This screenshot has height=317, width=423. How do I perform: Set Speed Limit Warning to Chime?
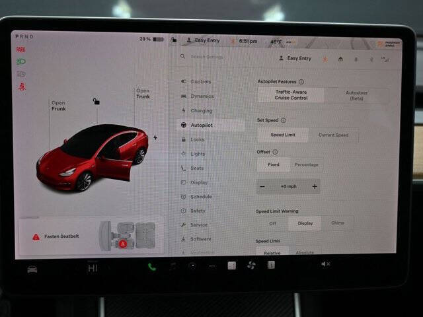338,223
